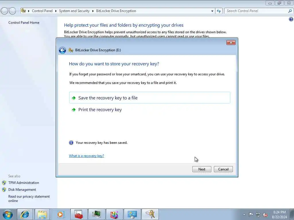Click the blue info icon beside saved message
The image size is (294, 220).
pos(71,143)
